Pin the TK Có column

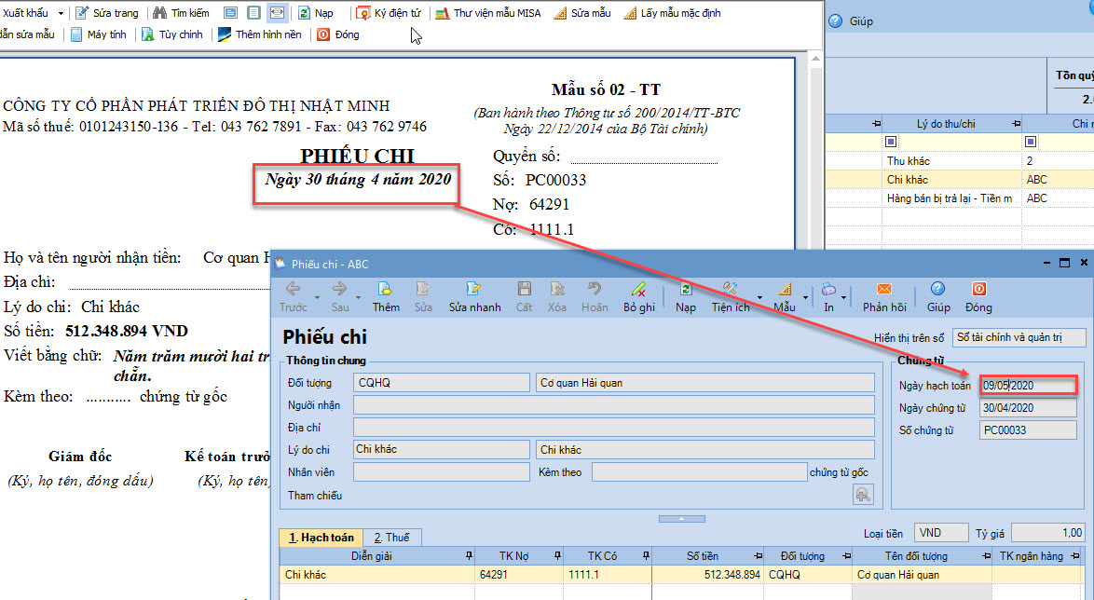pos(646,556)
